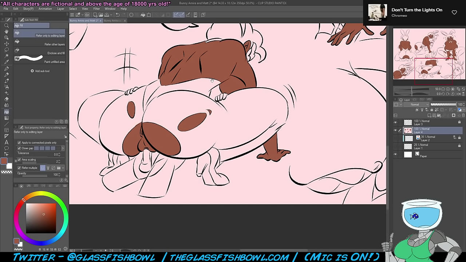The height and width of the screenshot is (262, 466).
Task: Select the Text tool
Action: click(7, 142)
